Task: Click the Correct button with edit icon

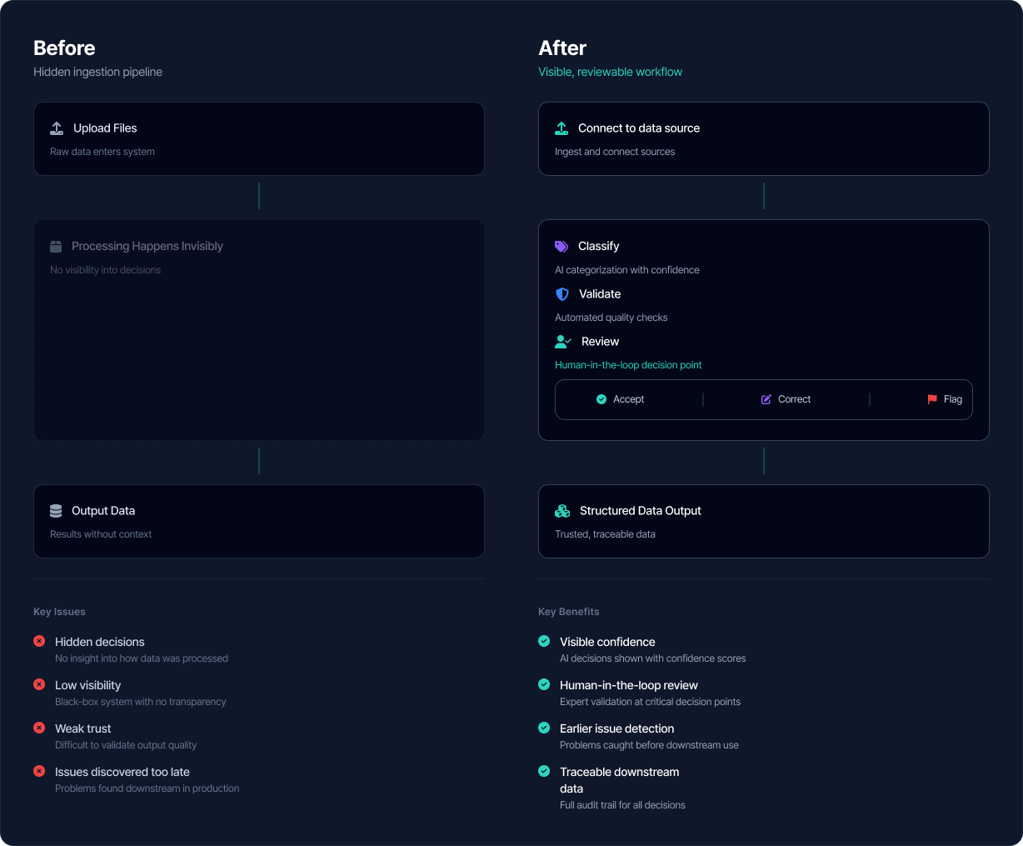Action: click(x=786, y=398)
